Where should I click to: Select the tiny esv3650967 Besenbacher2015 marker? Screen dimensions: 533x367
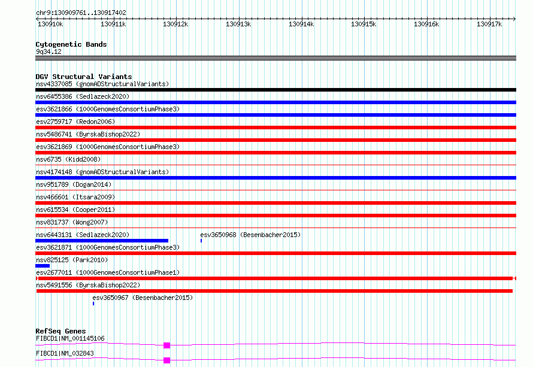click(x=93, y=304)
